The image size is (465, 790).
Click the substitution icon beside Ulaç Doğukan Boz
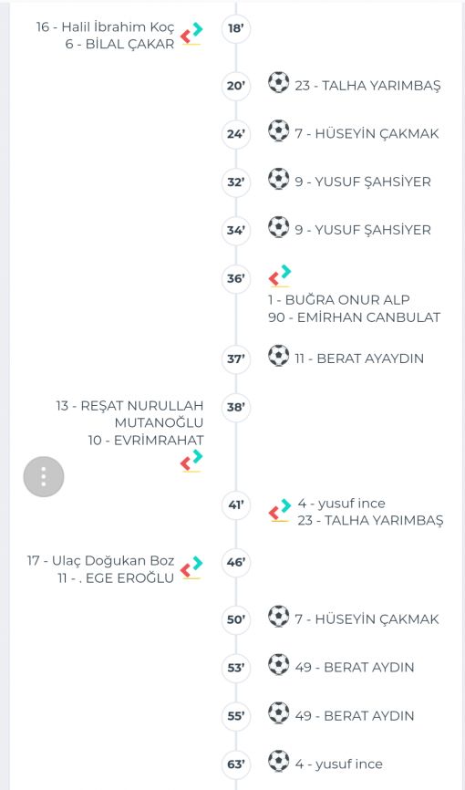point(191,567)
